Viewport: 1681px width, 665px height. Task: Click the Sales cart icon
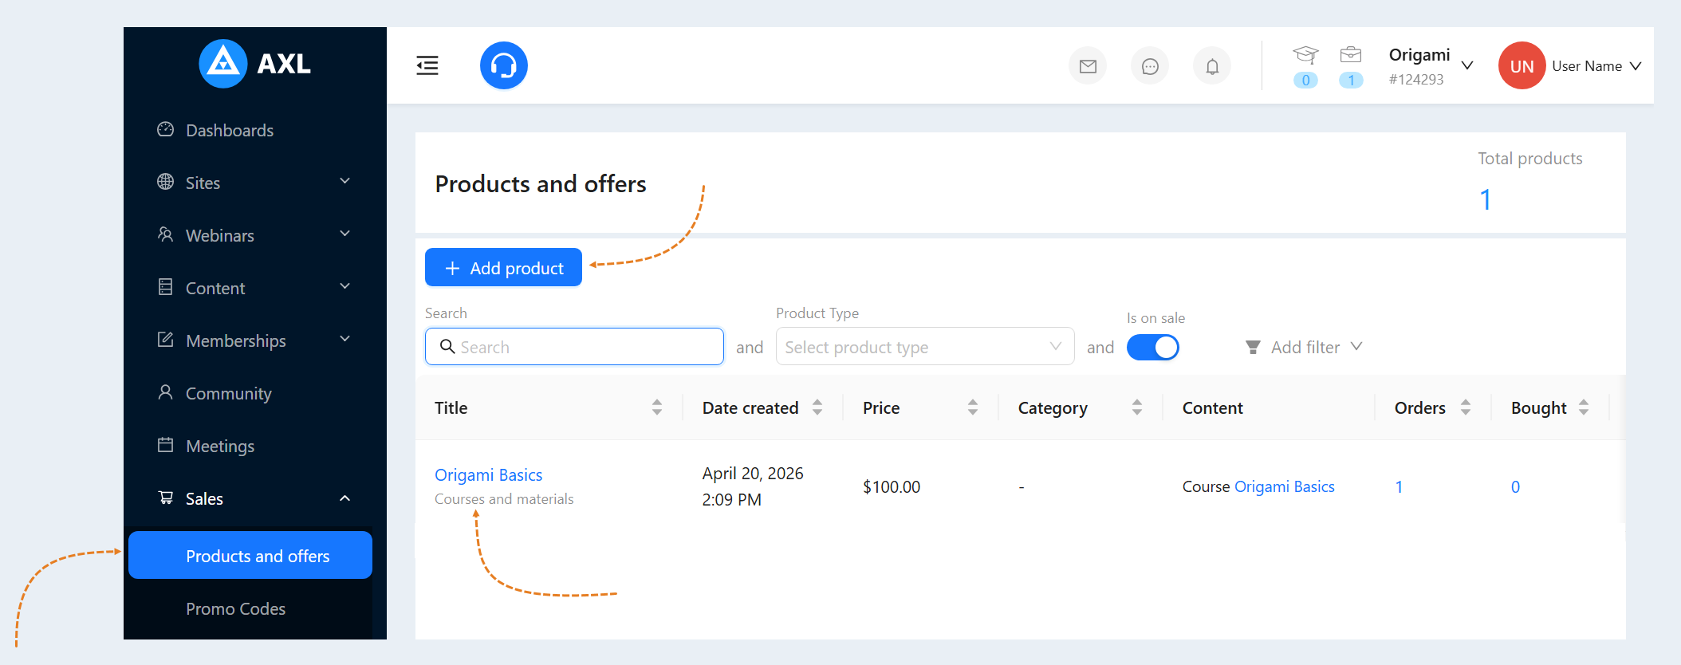coord(165,498)
